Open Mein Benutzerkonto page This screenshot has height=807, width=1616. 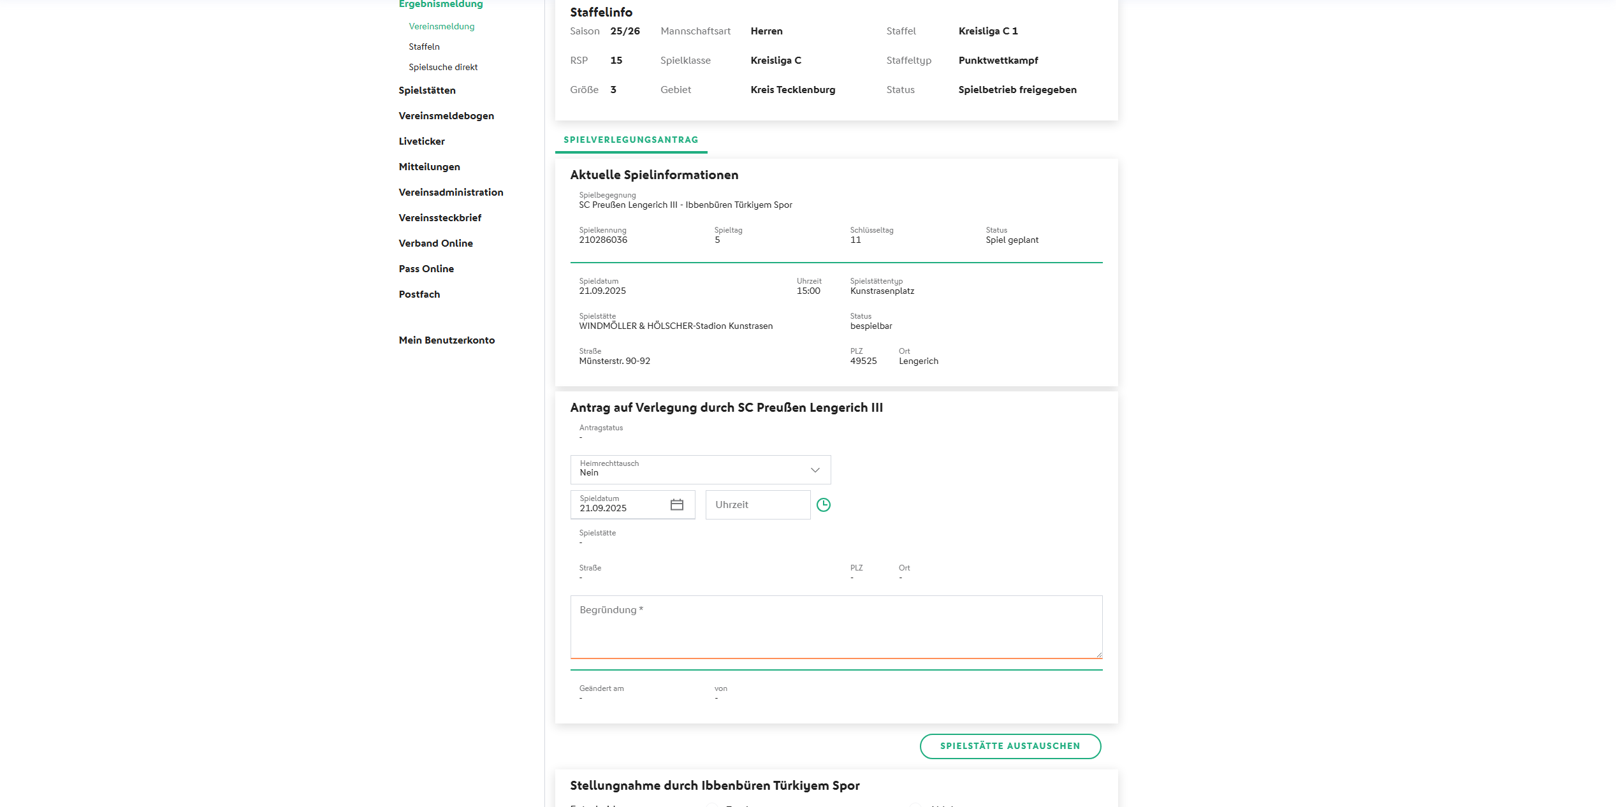click(446, 340)
